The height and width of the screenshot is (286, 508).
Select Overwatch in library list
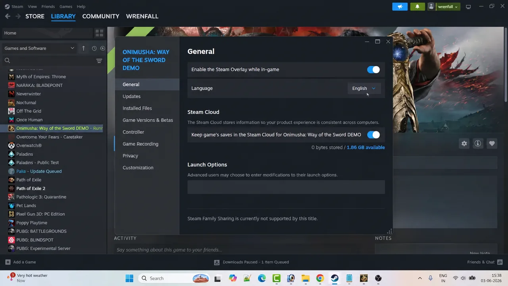point(29,145)
